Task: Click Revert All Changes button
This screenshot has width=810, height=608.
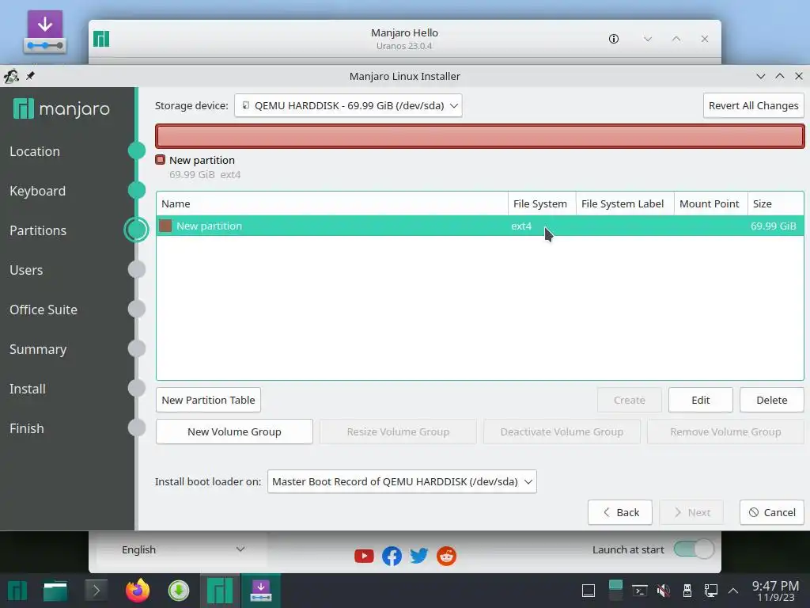Action: 753,105
